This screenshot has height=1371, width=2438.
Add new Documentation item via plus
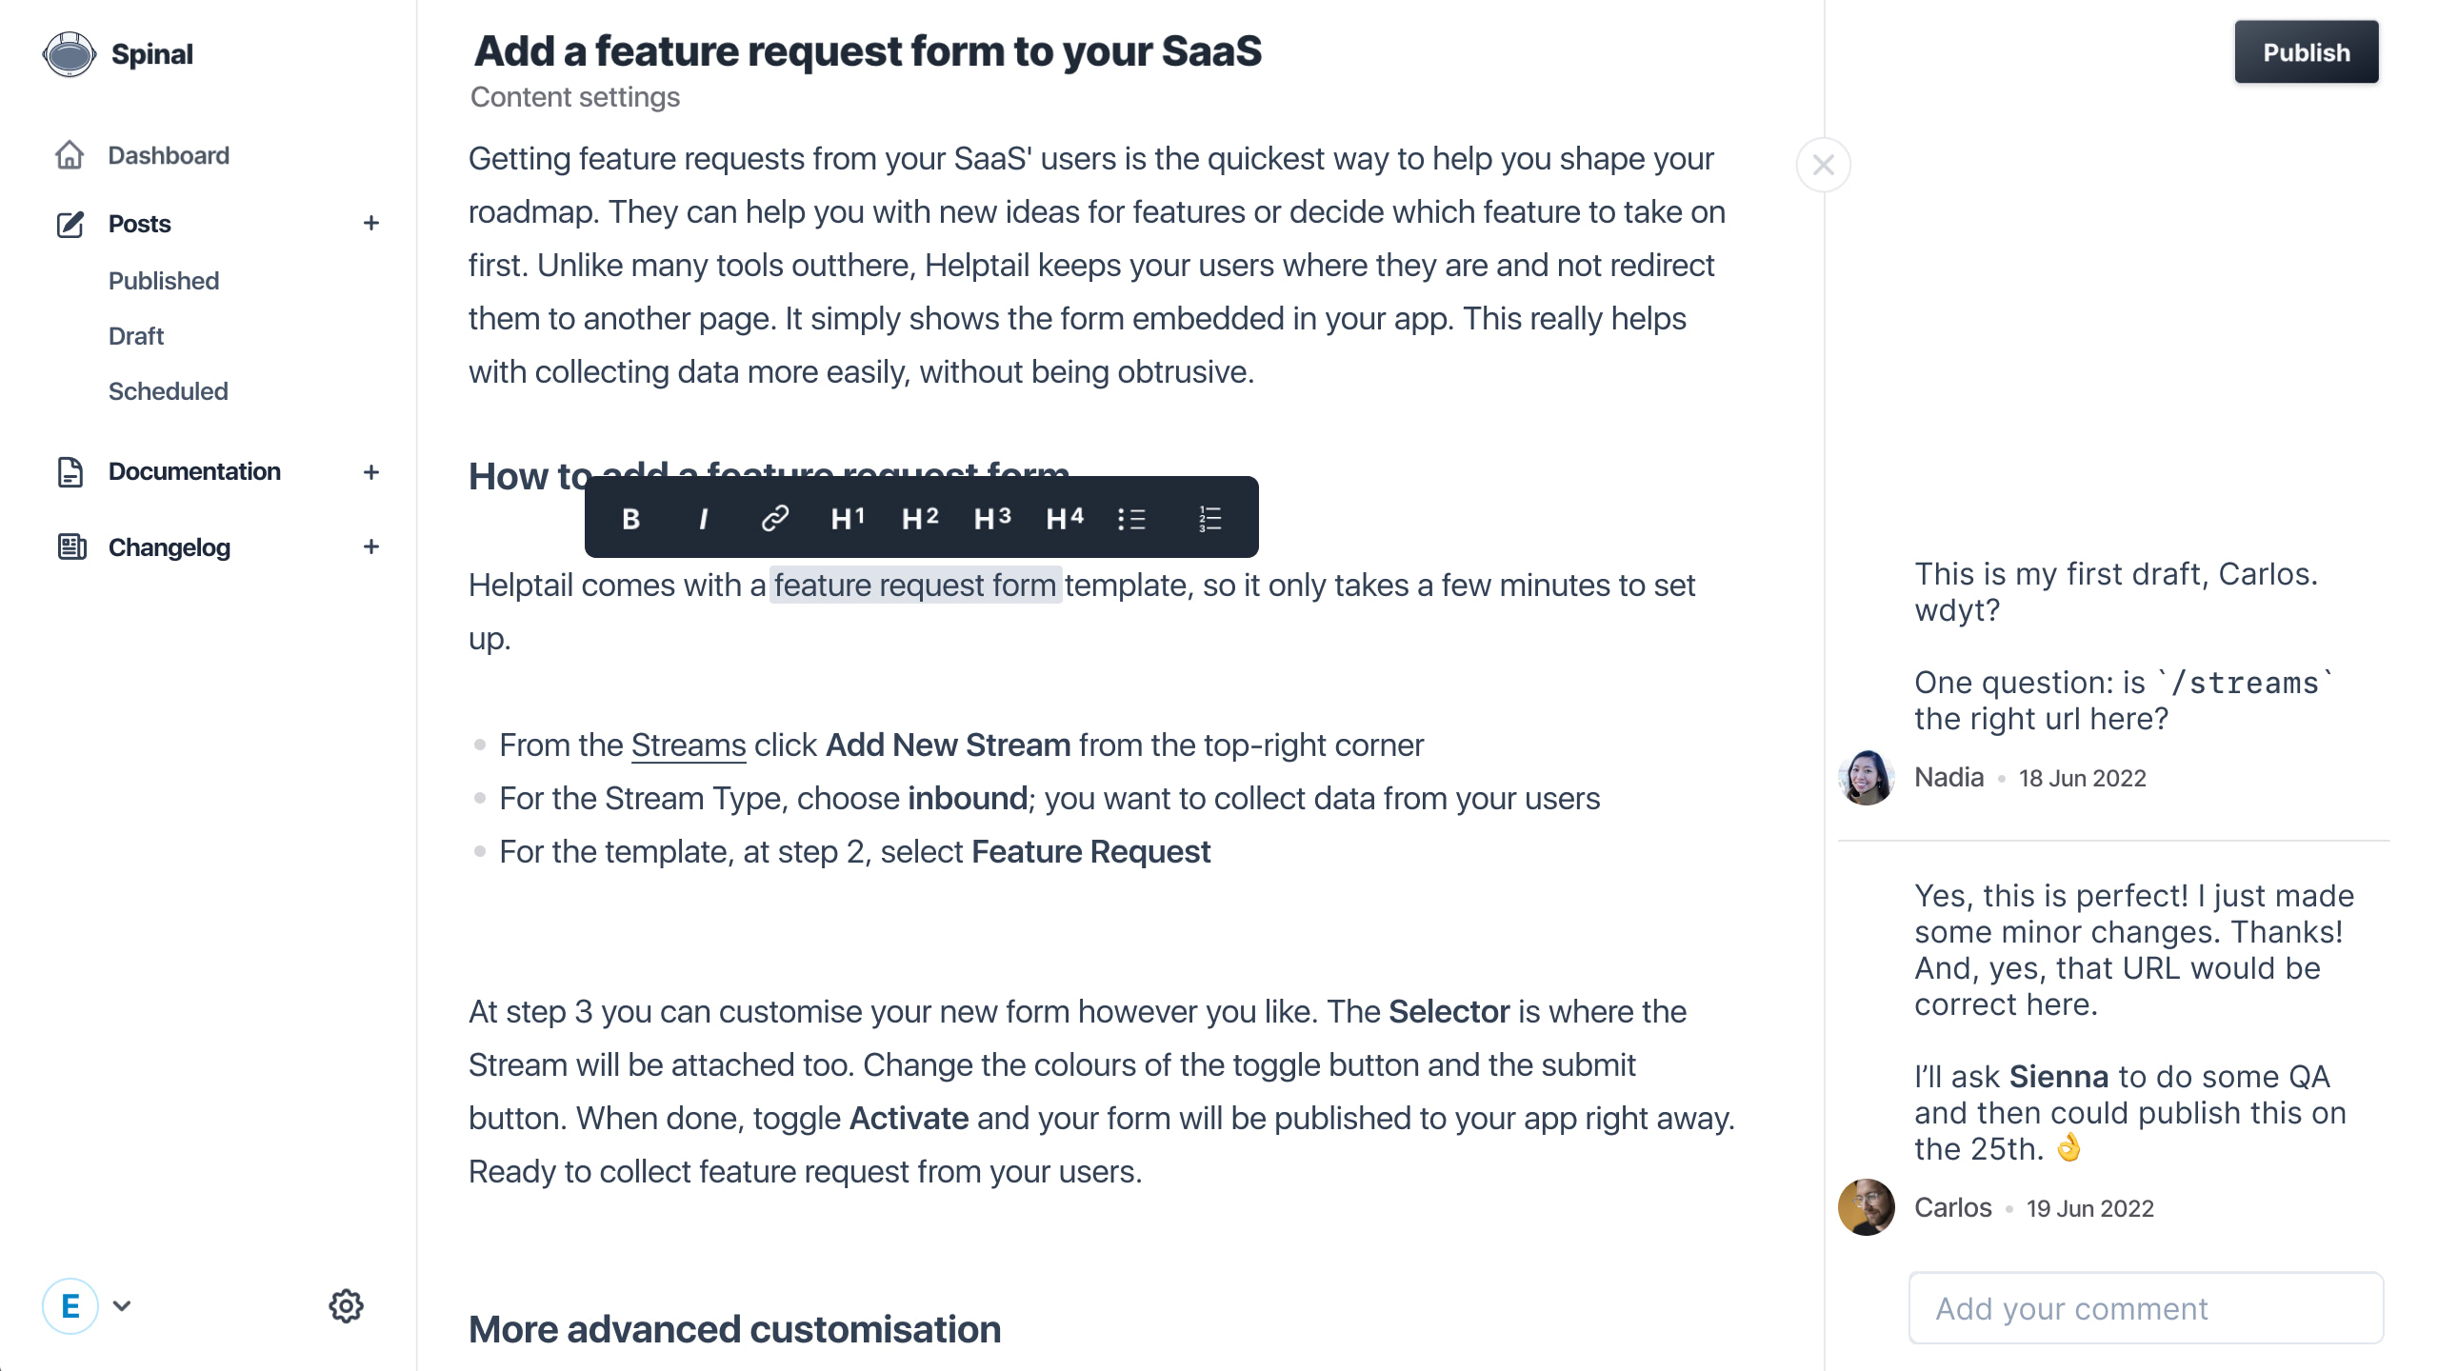(x=371, y=472)
